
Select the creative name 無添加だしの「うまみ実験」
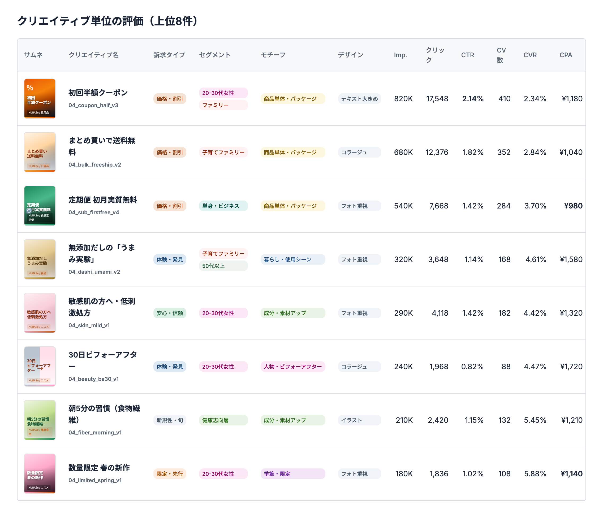click(102, 253)
